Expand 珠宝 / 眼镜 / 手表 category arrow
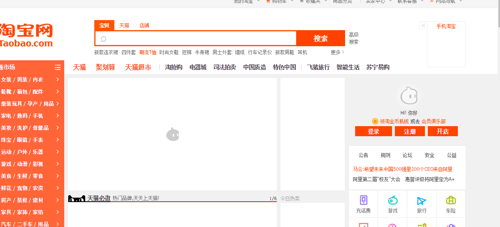Screen dimensions: 500x227 click(x=58, y=140)
